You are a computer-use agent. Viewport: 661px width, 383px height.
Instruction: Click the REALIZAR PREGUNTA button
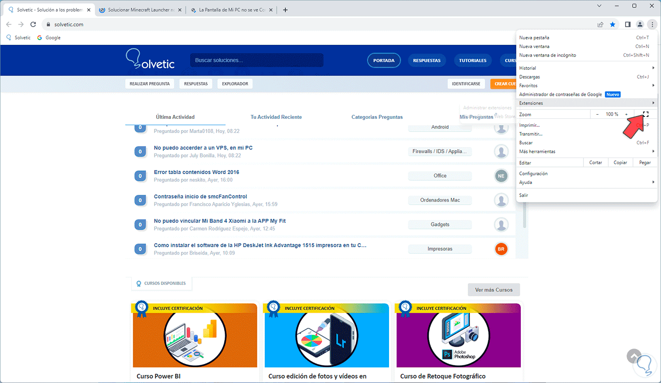[150, 84]
